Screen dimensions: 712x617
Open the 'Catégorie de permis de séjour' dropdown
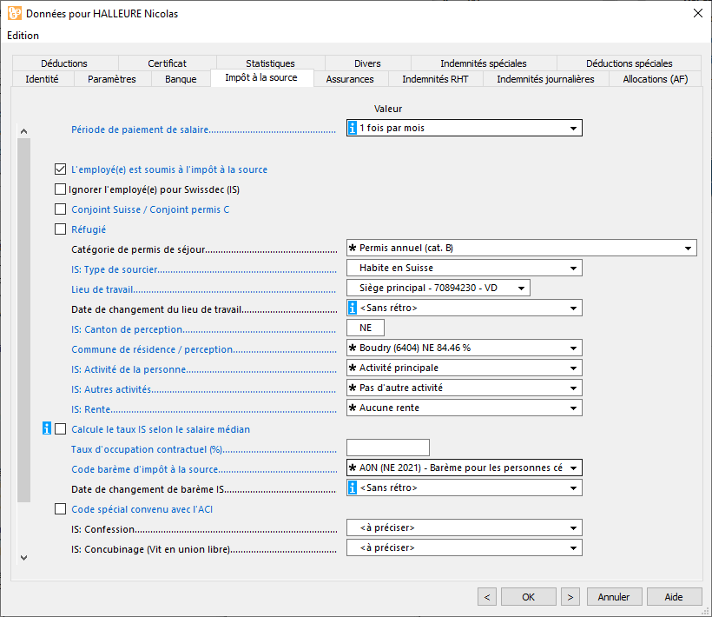(x=689, y=248)
